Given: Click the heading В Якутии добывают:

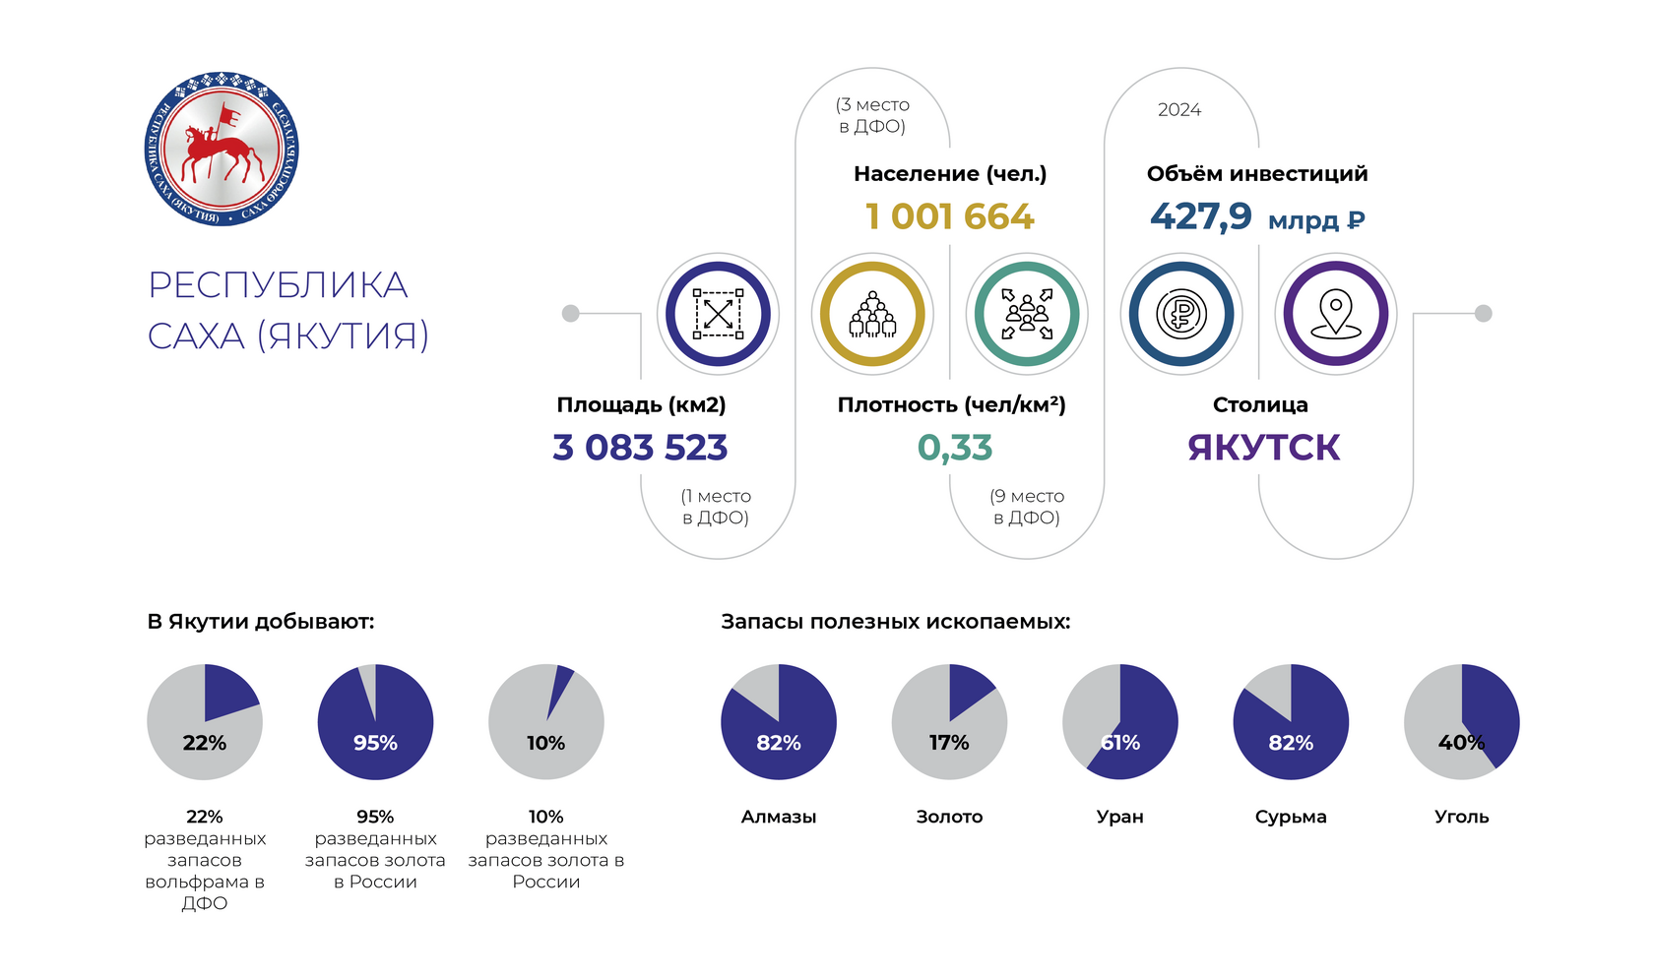Looking at the screenshot, I should 261,622.
